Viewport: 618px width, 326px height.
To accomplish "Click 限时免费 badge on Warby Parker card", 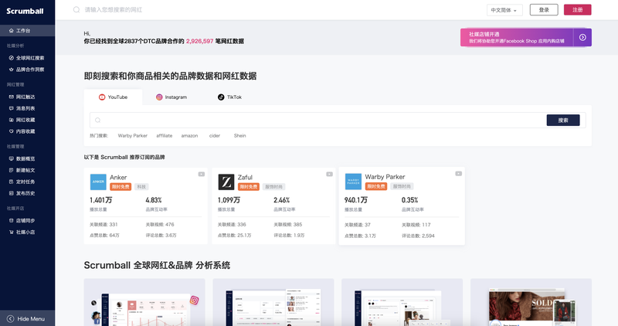I will [x=376, y=186].
